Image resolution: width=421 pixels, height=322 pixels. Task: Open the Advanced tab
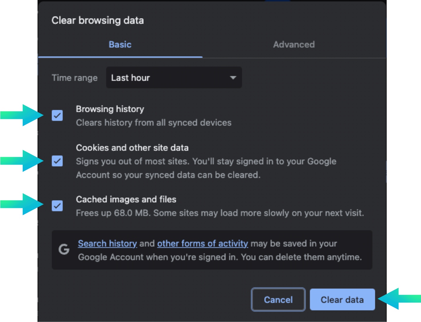(x=294, y=45)
